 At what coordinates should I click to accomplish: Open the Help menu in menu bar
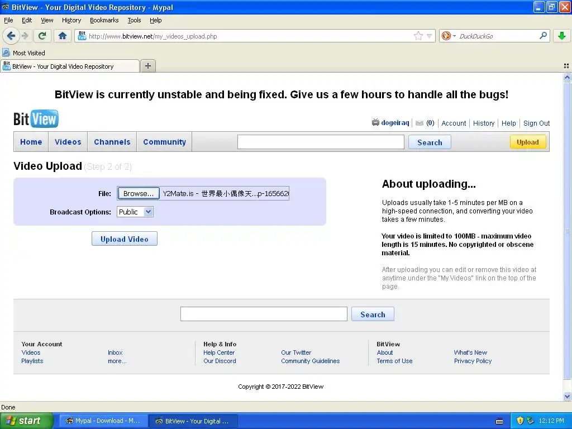(x=156, y=20)
